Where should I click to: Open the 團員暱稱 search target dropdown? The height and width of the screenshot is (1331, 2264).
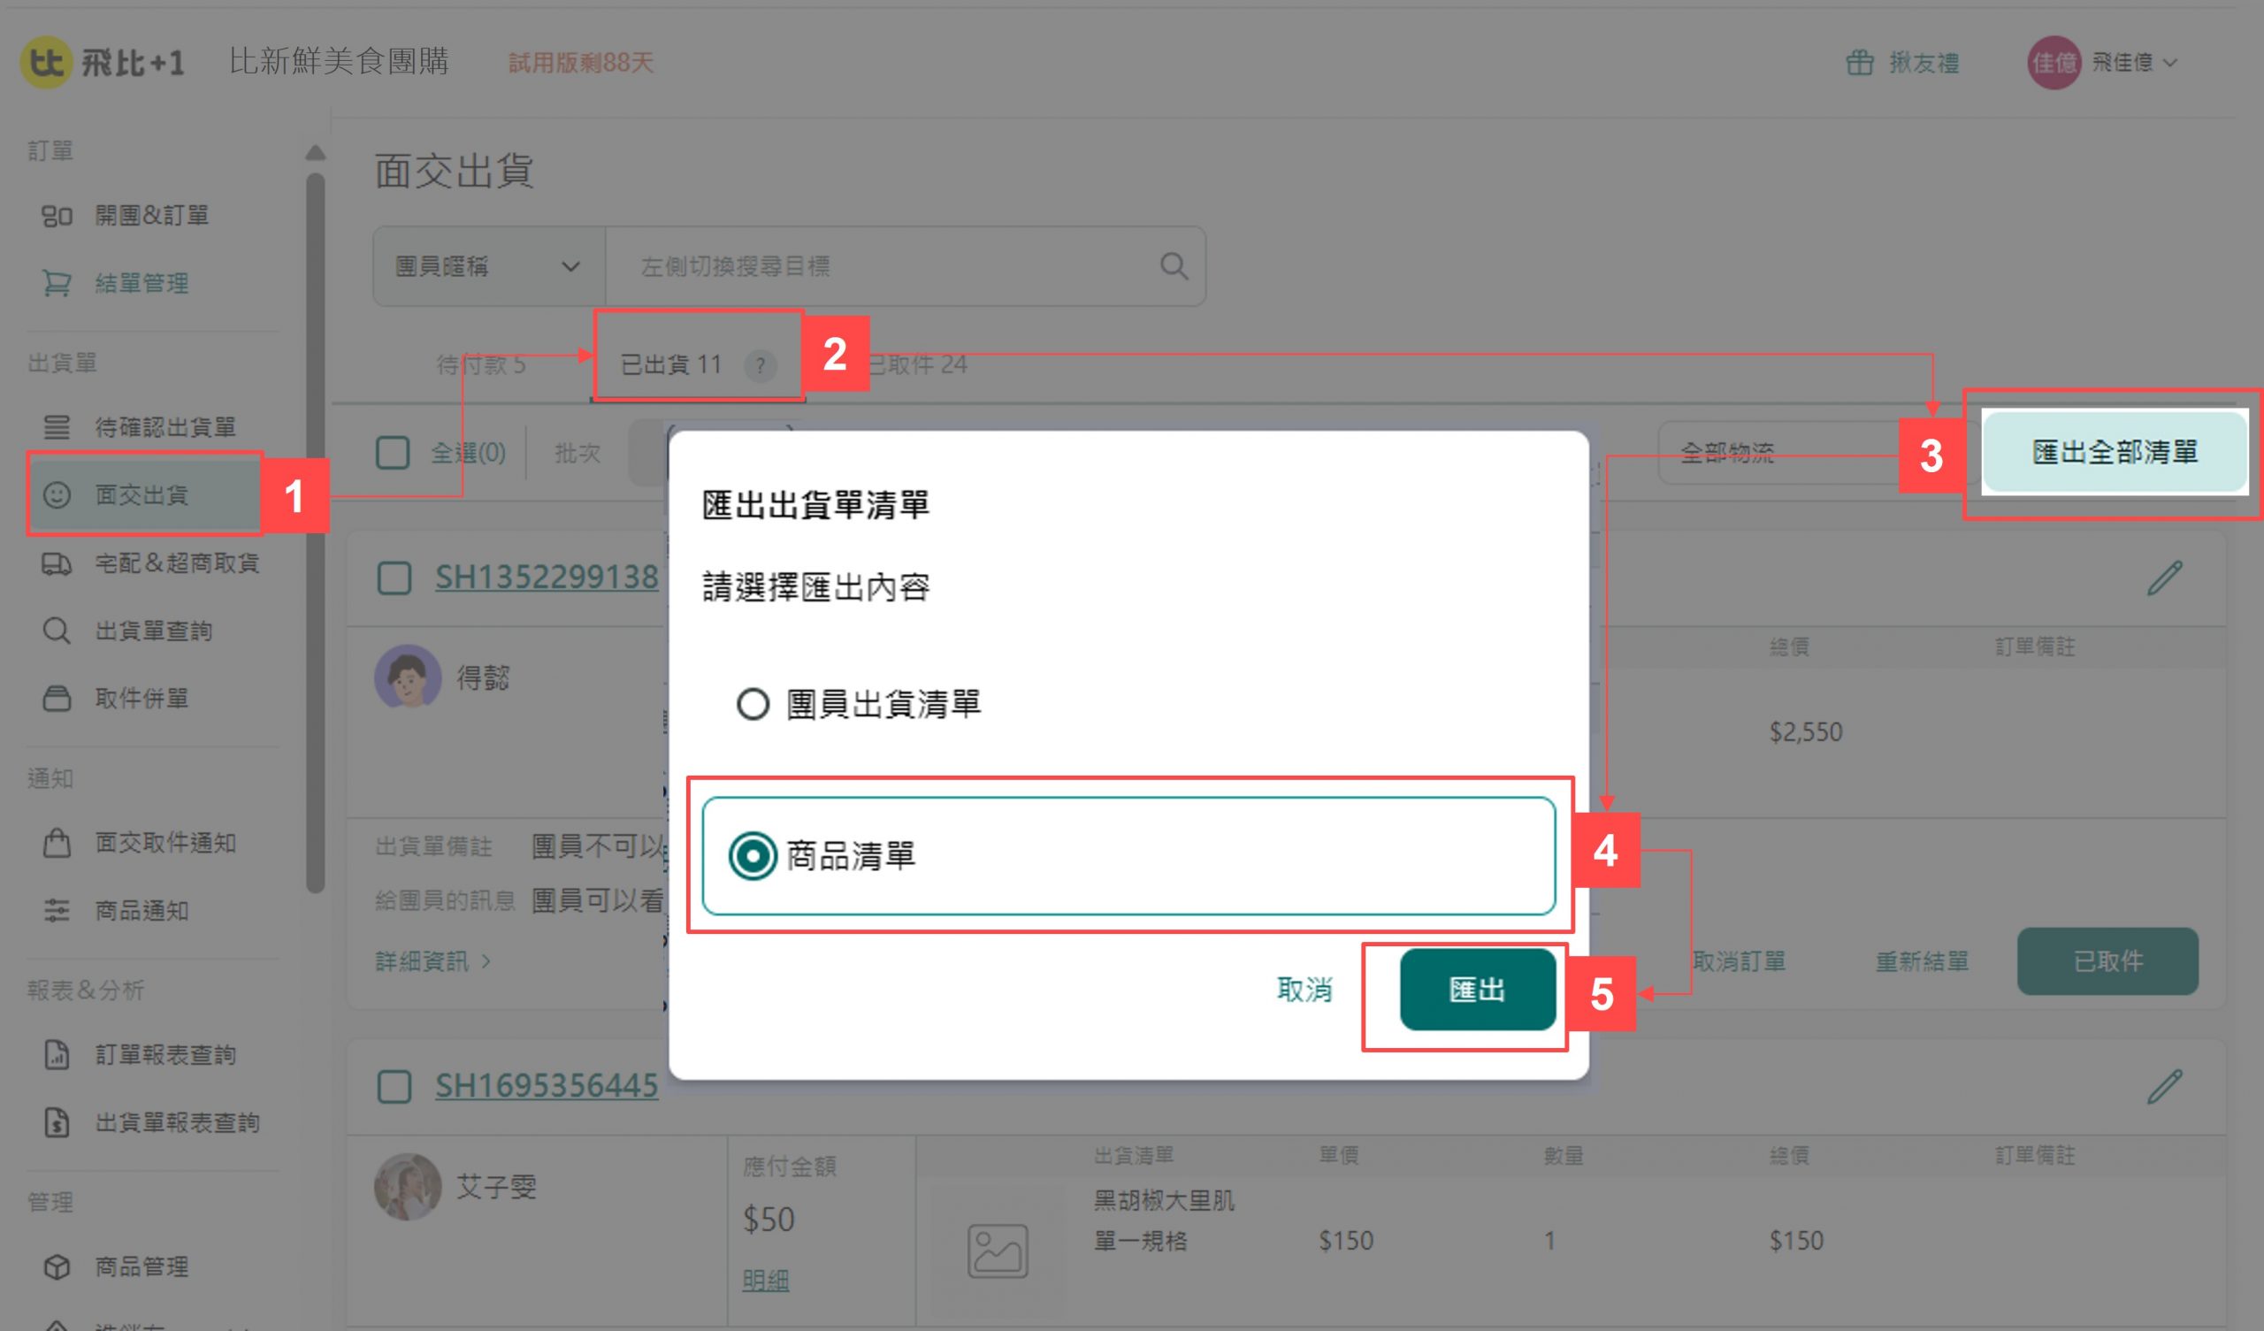pyautogui.click(x=488, y=266)
